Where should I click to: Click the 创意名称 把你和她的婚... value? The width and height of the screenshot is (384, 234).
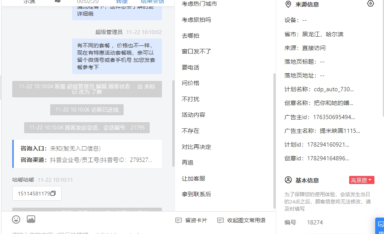pos(333,103)
